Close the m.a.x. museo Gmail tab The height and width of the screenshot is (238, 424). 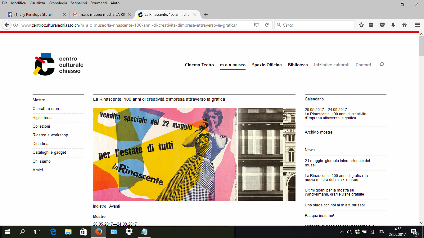(130, 15)
